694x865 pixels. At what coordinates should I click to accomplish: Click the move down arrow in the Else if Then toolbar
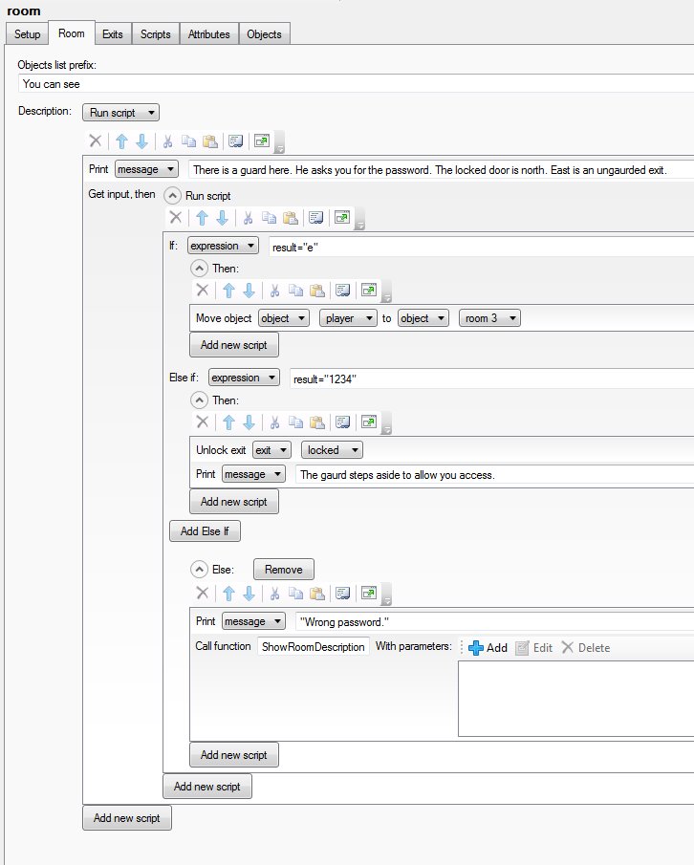click(249, 422)
